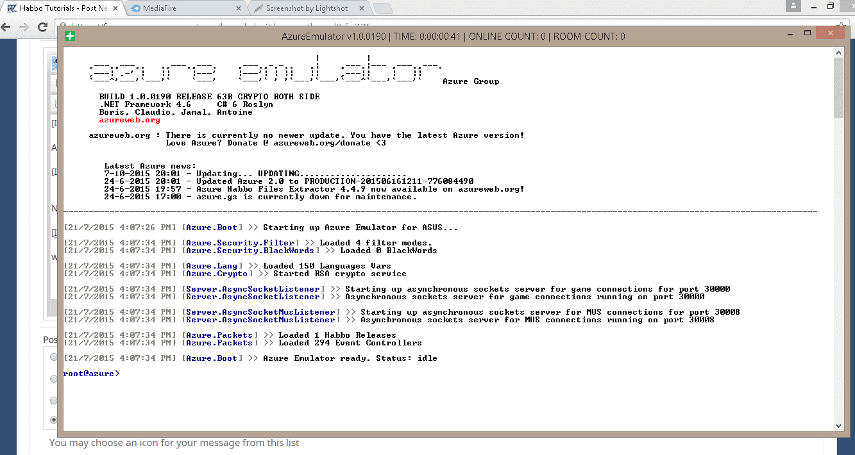Click the green AzureEmulator window icon
Image resolution: width=855 pixels, height=455 pixels.
[x=70, y=36]
